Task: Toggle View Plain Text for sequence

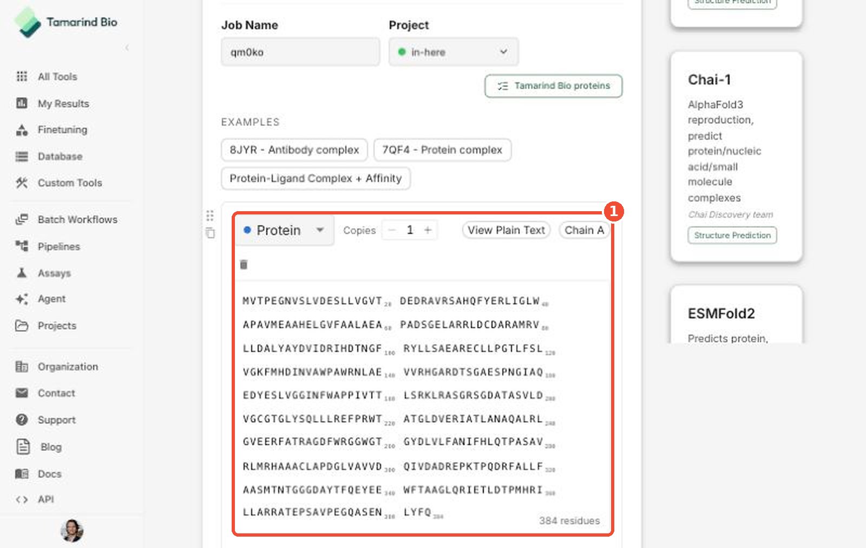Action: click(x=506, y=230)
